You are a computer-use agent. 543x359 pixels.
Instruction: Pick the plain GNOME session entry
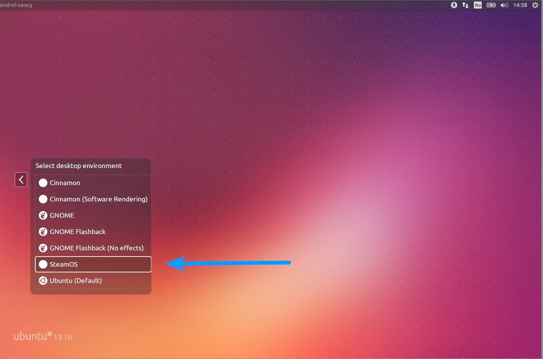tap(93, 215)
